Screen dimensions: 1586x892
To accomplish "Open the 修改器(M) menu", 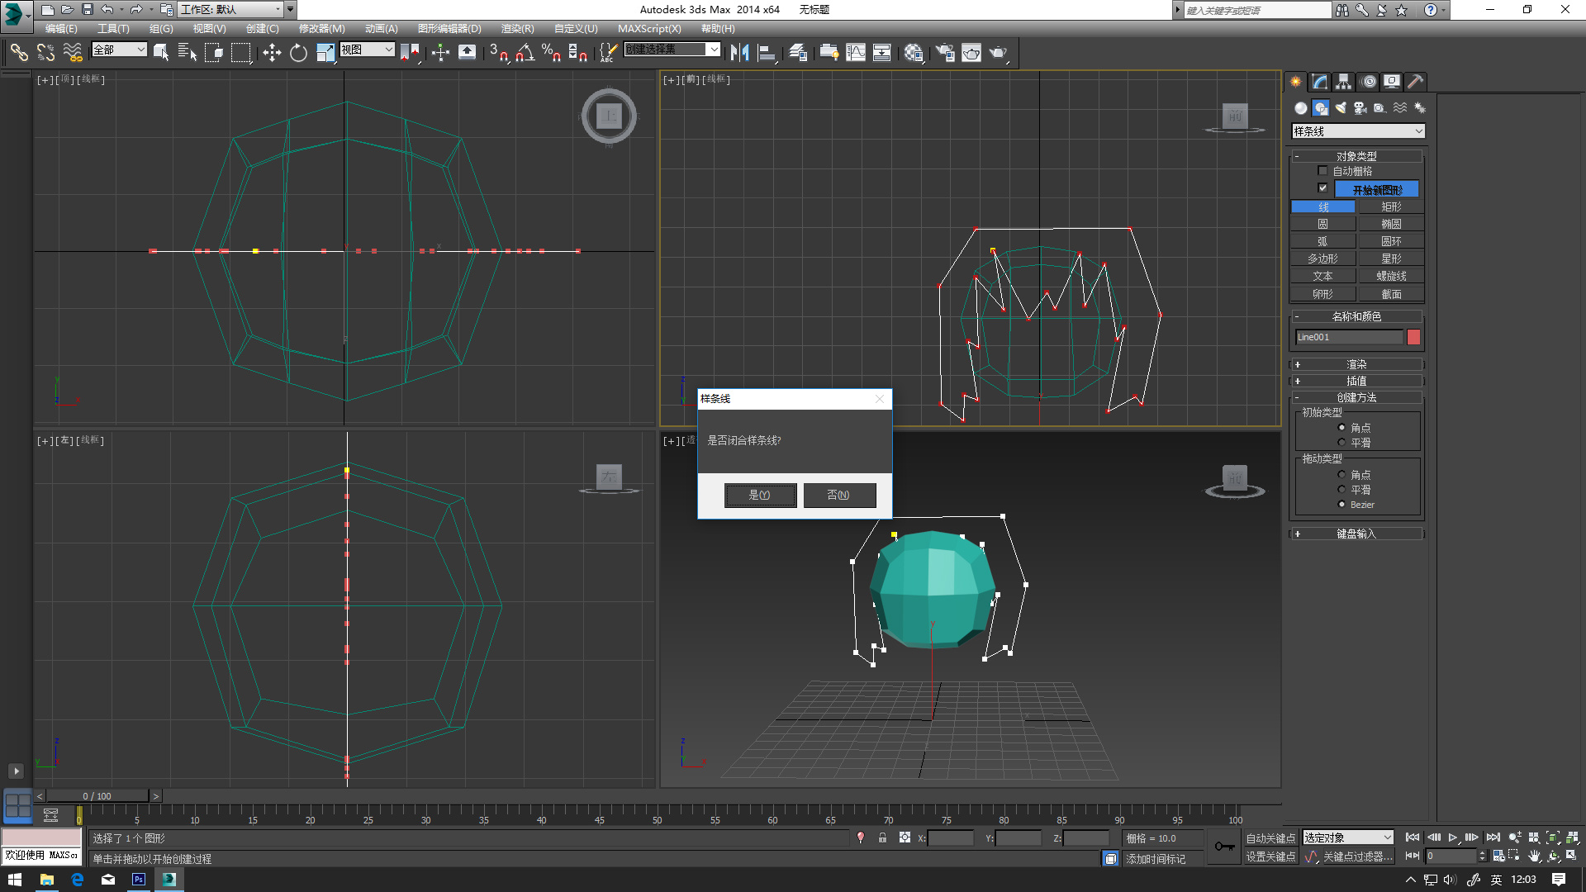I will tap(321, 28).
